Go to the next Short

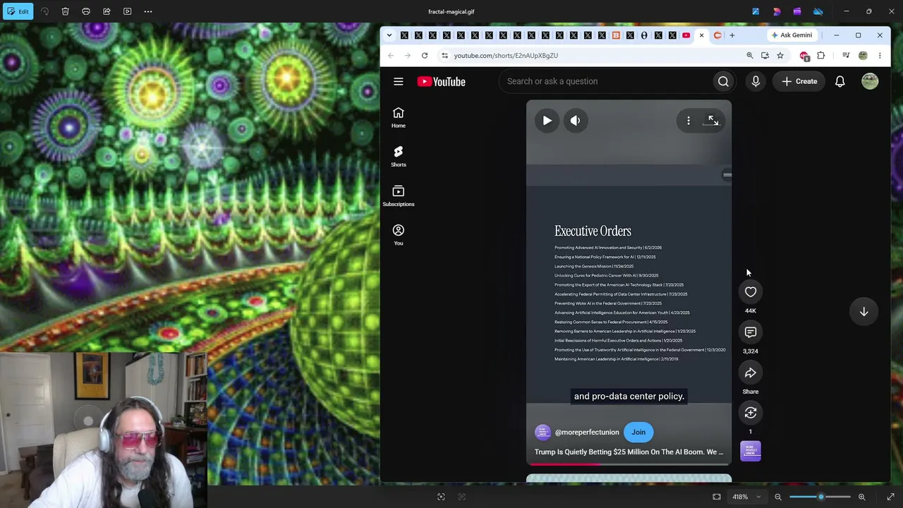pyautogui.click(x=863, y=312)
